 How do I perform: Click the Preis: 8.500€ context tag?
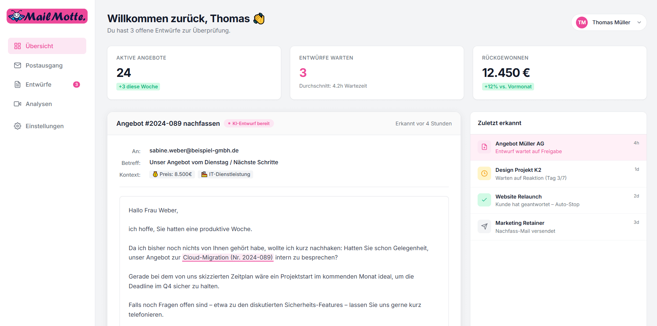point(172,174)
